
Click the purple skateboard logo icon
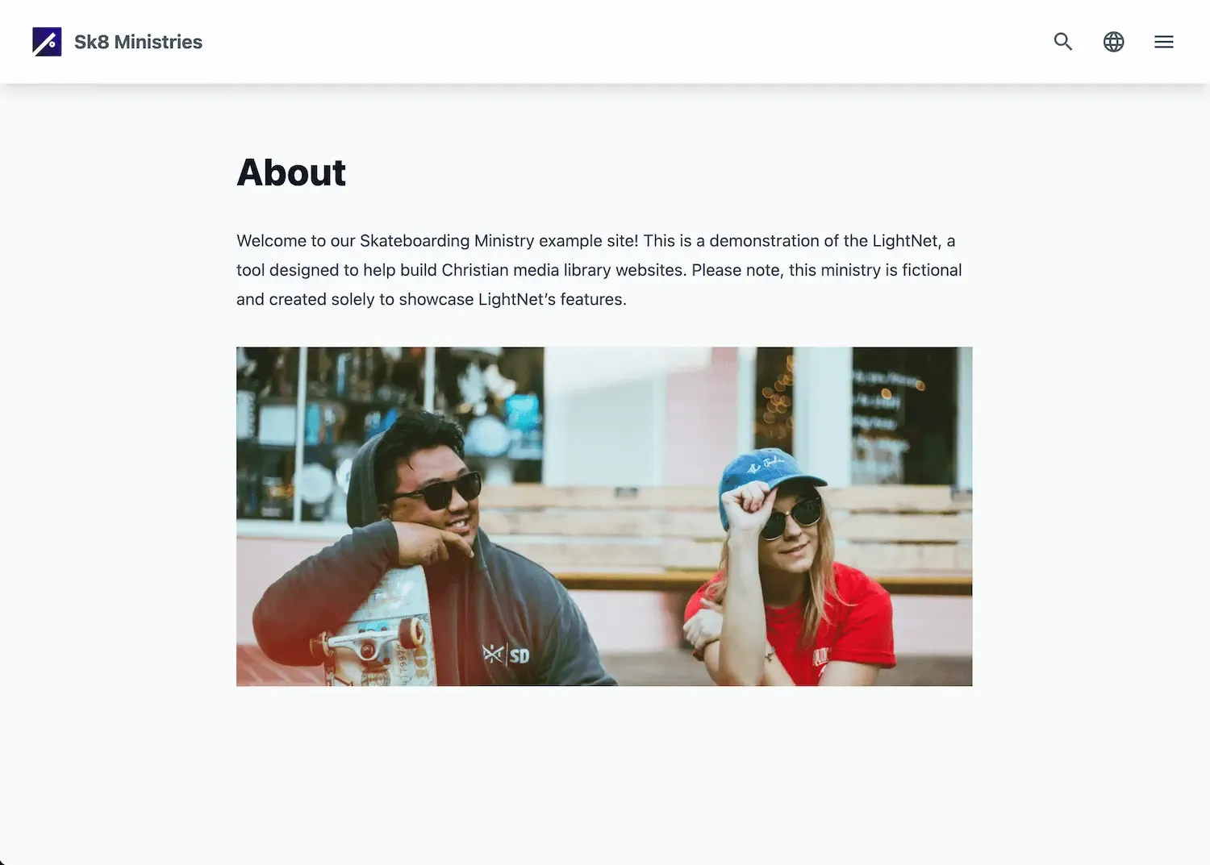[47, 41]
